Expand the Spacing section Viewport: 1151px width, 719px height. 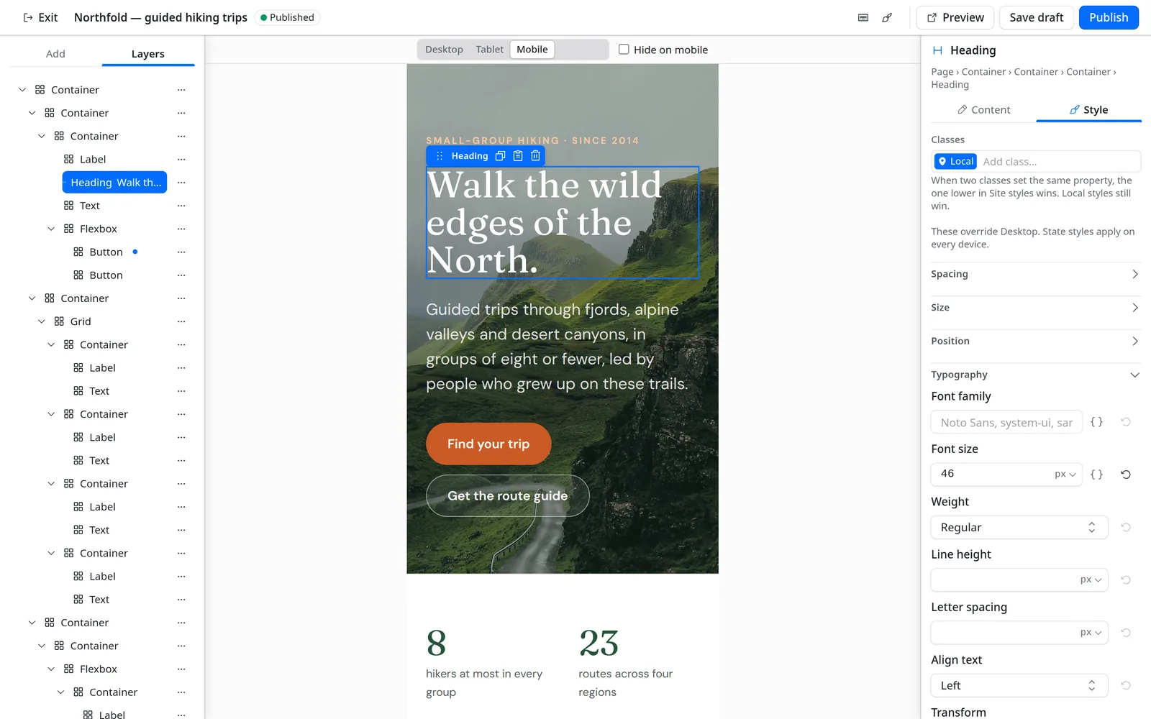[x=1036, y=274]
